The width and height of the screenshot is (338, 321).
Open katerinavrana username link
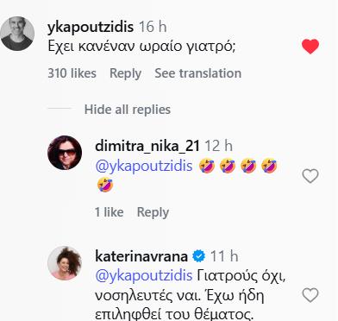[141, 256]
